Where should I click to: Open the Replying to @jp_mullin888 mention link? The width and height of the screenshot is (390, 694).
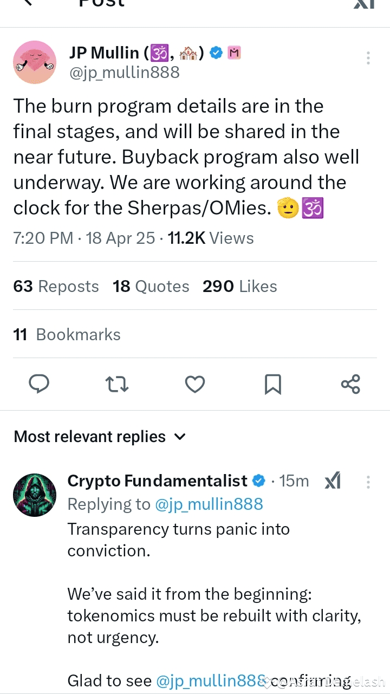pyautogui.click(x=209, y=504)
